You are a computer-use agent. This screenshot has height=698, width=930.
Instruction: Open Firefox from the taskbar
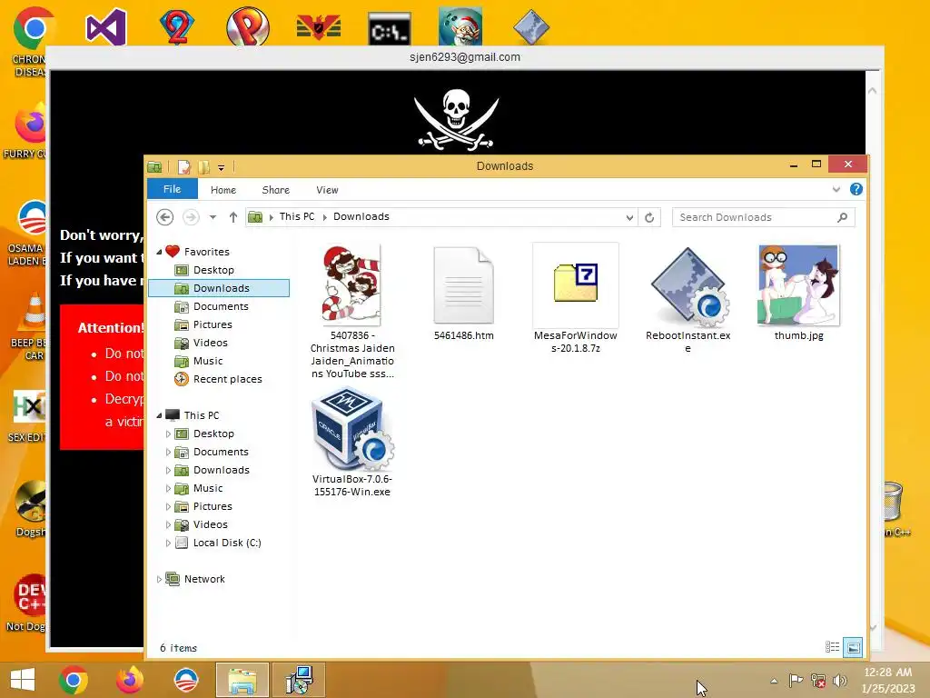click(x=129, y=680)
